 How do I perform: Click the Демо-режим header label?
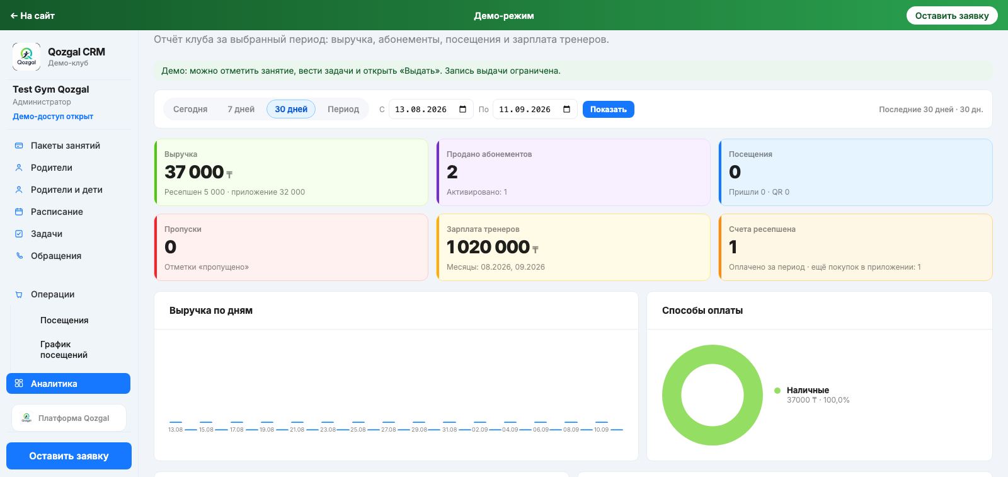point(504,16)
